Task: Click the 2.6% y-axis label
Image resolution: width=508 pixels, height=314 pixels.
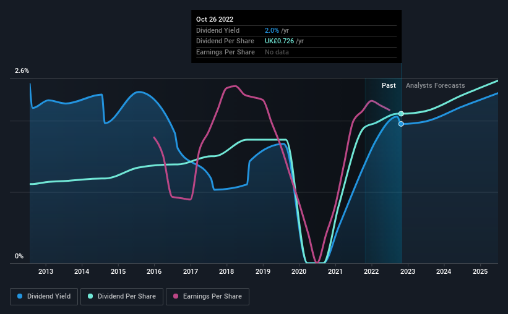Action: (x=22, y=70)
